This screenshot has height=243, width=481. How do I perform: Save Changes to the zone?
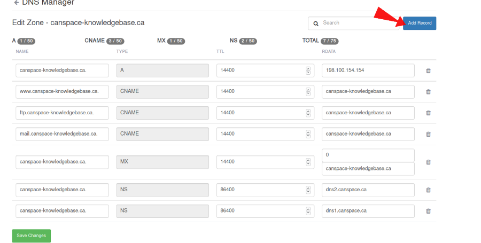pos(32,236)
